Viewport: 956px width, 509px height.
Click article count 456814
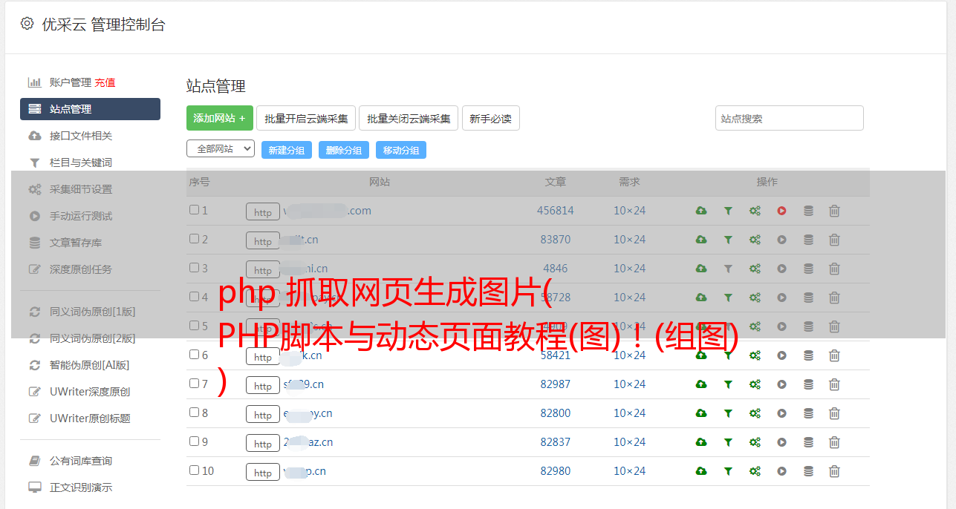point(556,211)
